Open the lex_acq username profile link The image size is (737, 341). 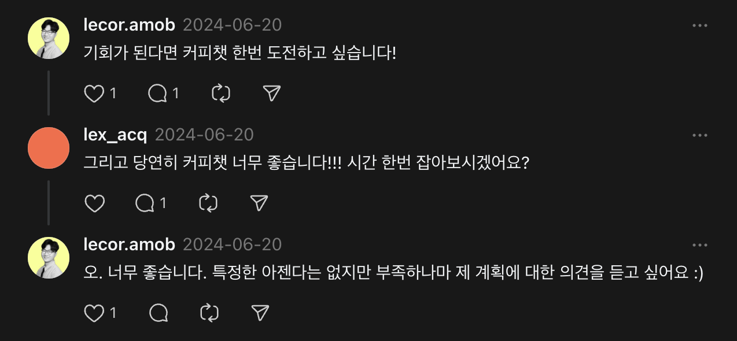[x=116, y=135]
